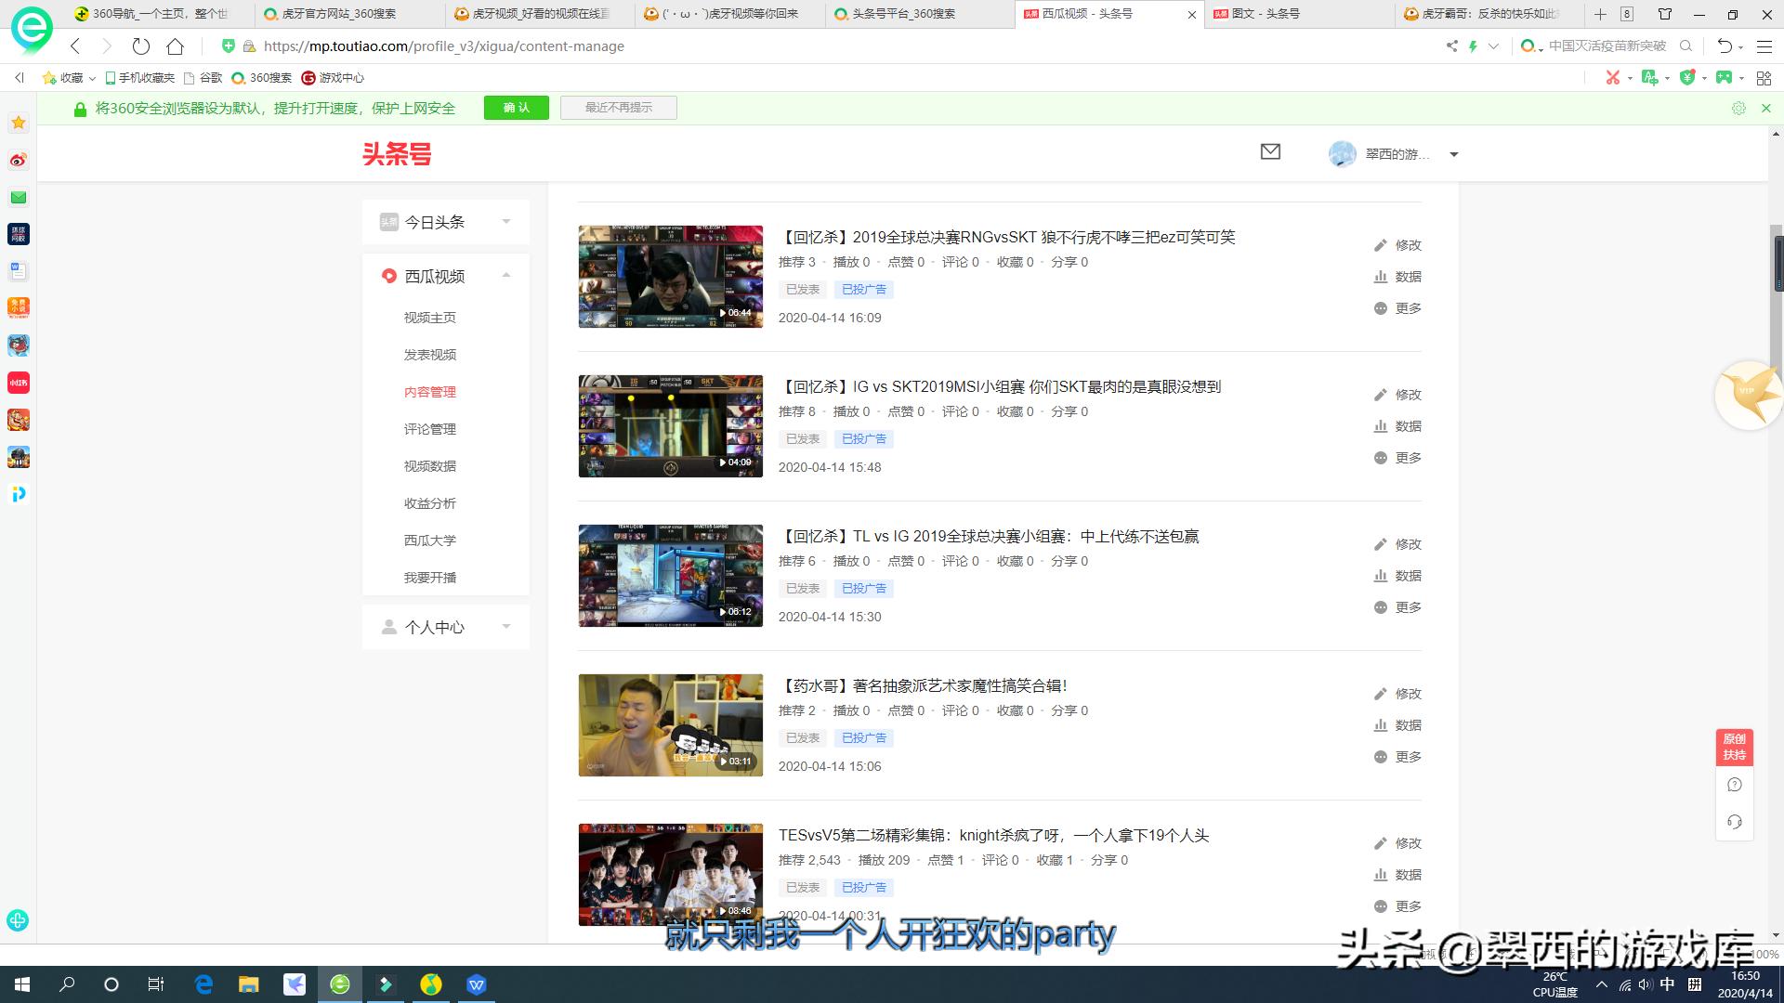Select 评论管理 in the sidebar menu

coord(428,429)
